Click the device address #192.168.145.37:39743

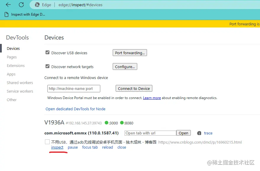click(84, 123)
